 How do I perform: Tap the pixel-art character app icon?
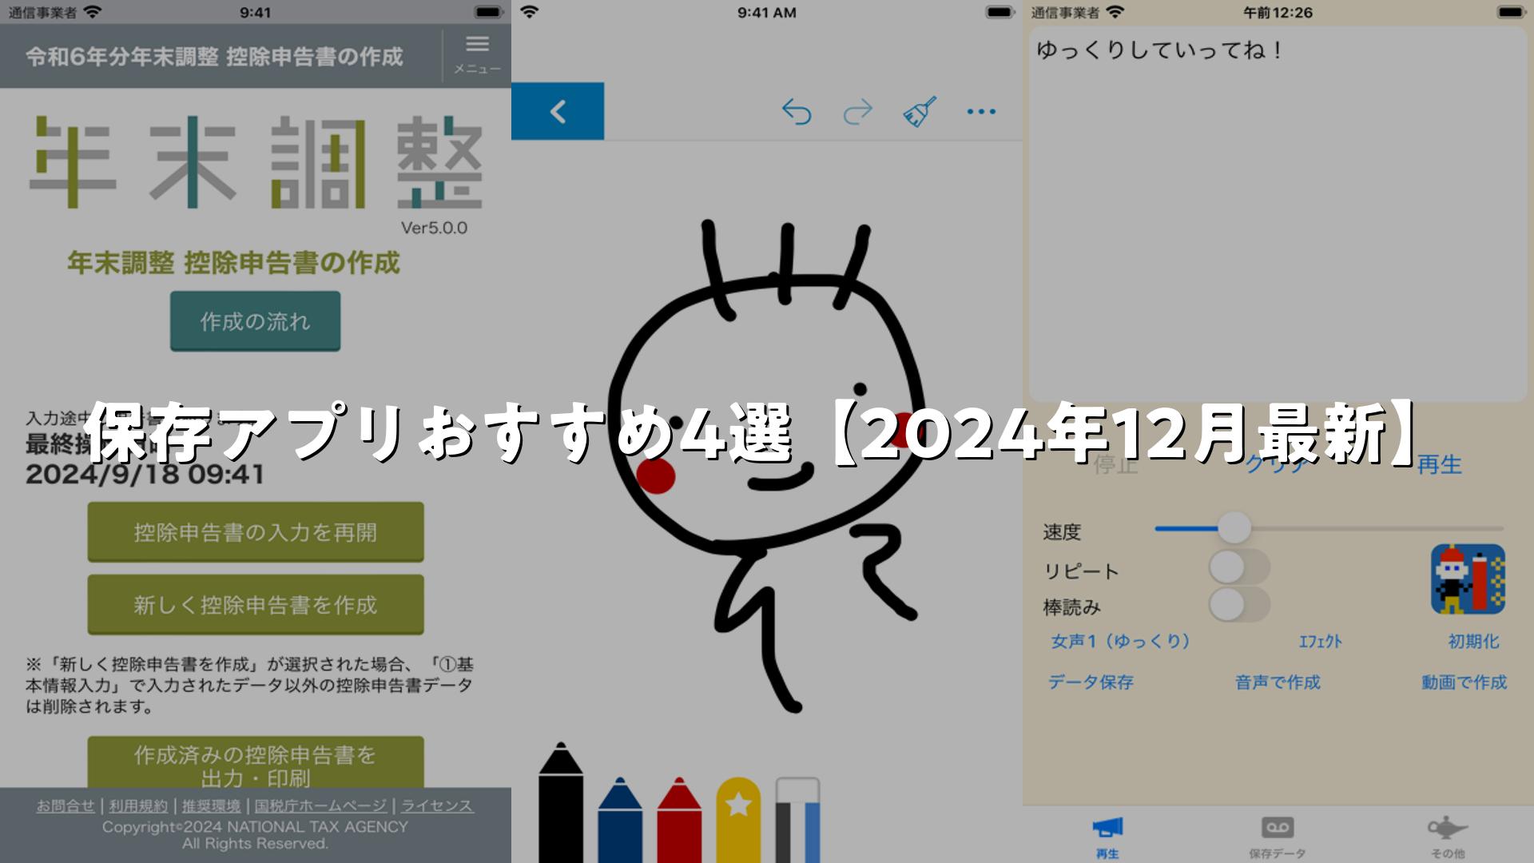[x=1468, y=579]
